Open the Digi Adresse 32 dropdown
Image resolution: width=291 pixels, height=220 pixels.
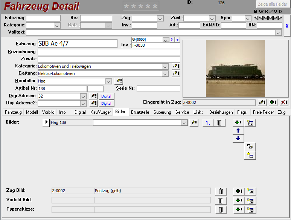83,96
